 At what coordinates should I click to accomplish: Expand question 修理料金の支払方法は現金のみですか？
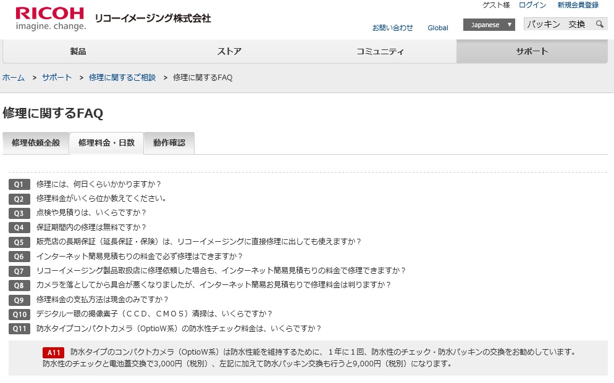102,299
